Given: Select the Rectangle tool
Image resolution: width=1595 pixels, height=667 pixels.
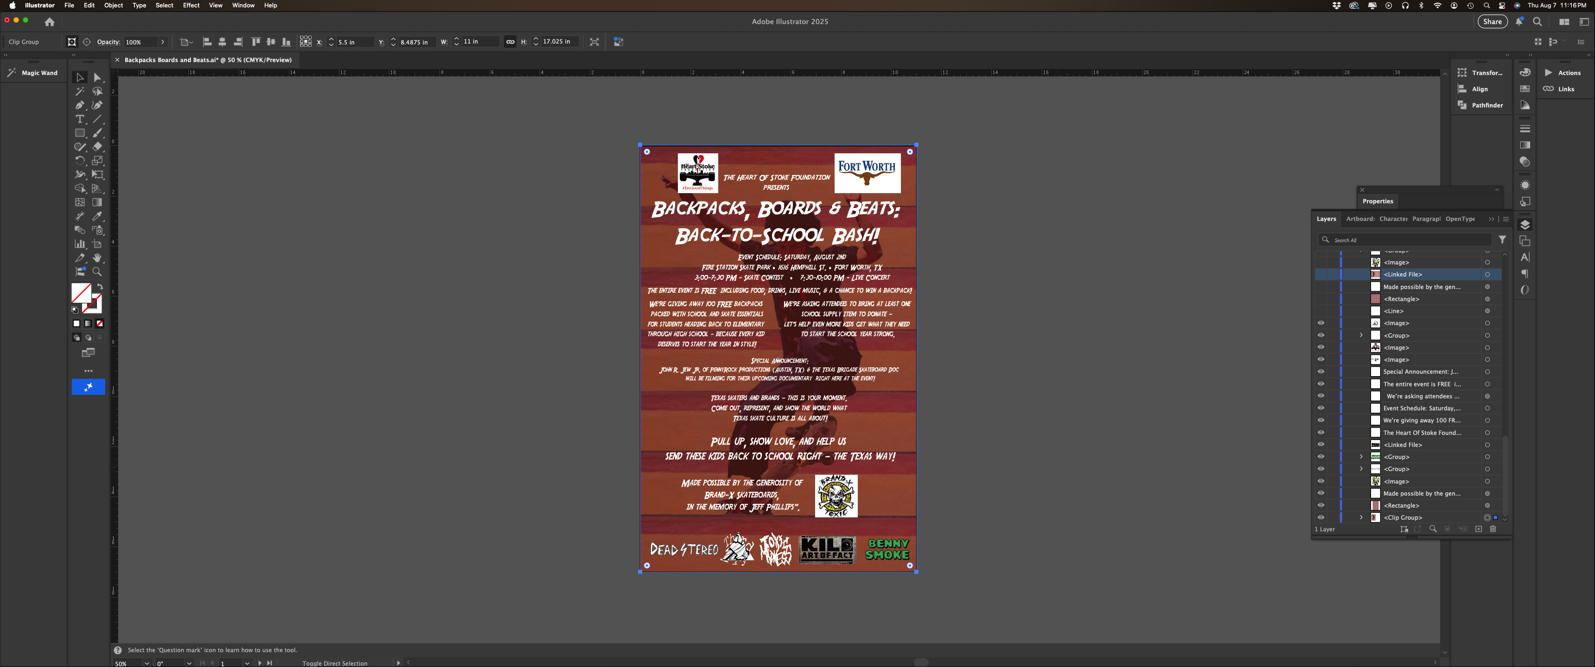Looking at the screenshot, I should tap(80, 133).
